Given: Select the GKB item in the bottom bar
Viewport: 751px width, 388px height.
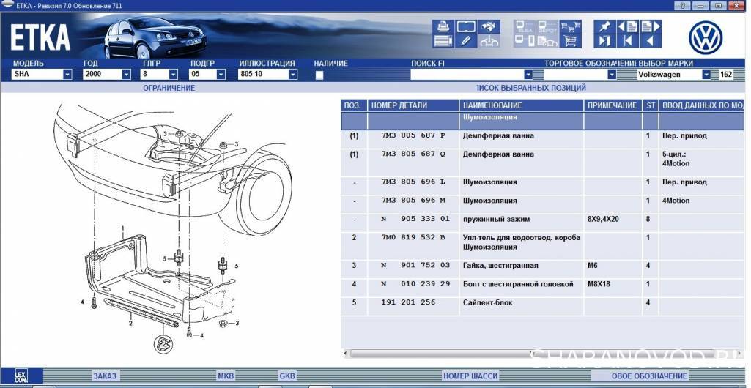Looking at the screenshot, I should (287, 376).
